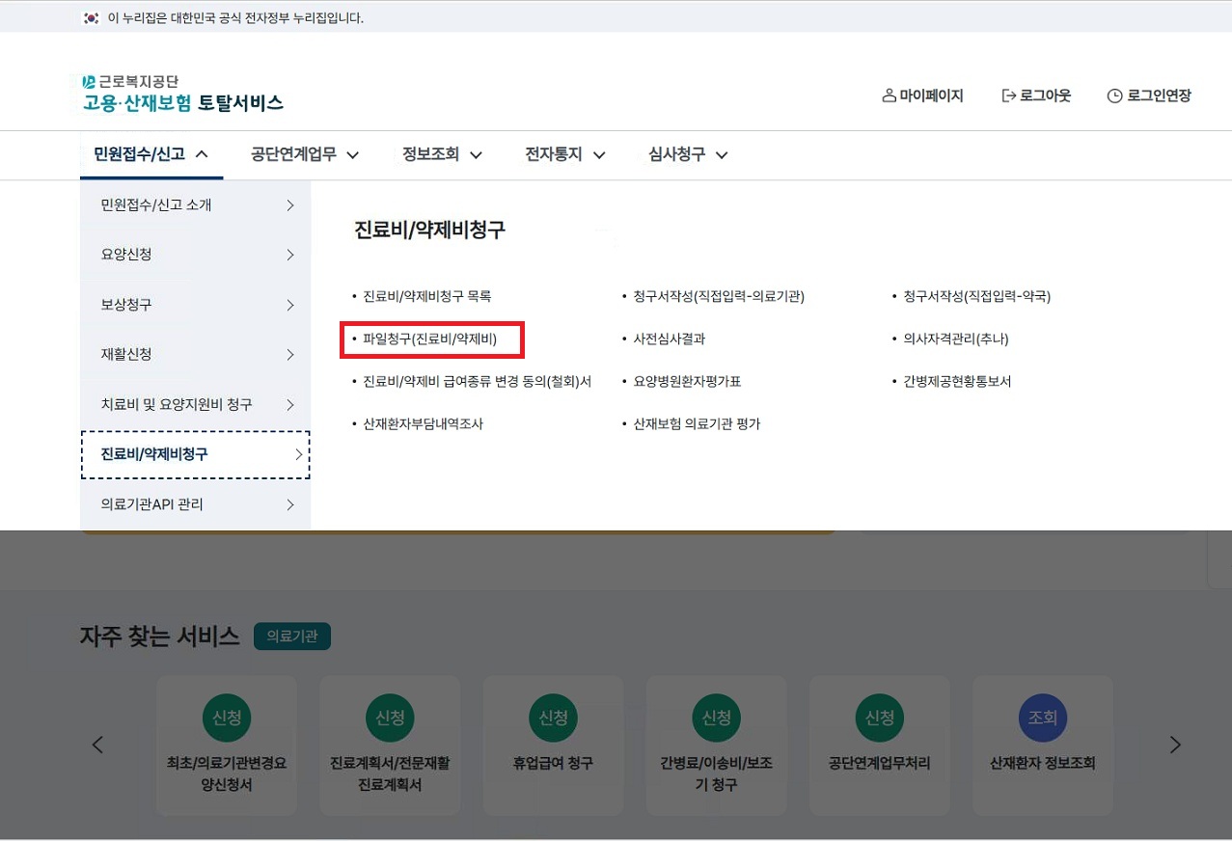The width and height of the screenshot is (1232, 841).
Task: Click the 로그아웃 icon button
Action: point(1009,95)
